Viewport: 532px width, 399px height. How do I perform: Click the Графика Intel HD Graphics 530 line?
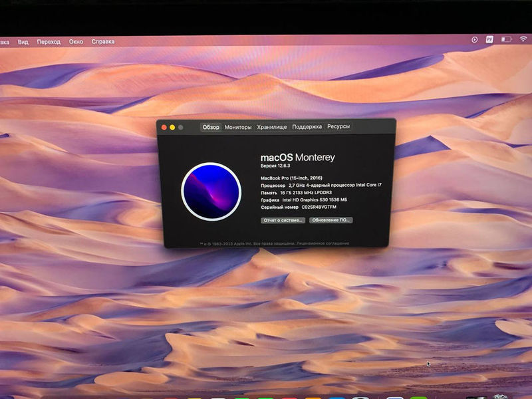[304, 200]
